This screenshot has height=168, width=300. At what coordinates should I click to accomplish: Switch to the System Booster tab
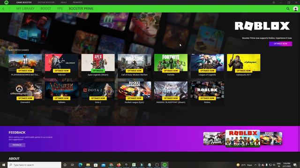point(46,2)
